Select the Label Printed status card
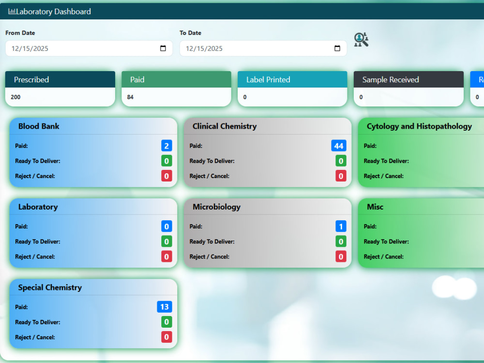This screenshot has width=484, height=363. [x=292, y=89]
